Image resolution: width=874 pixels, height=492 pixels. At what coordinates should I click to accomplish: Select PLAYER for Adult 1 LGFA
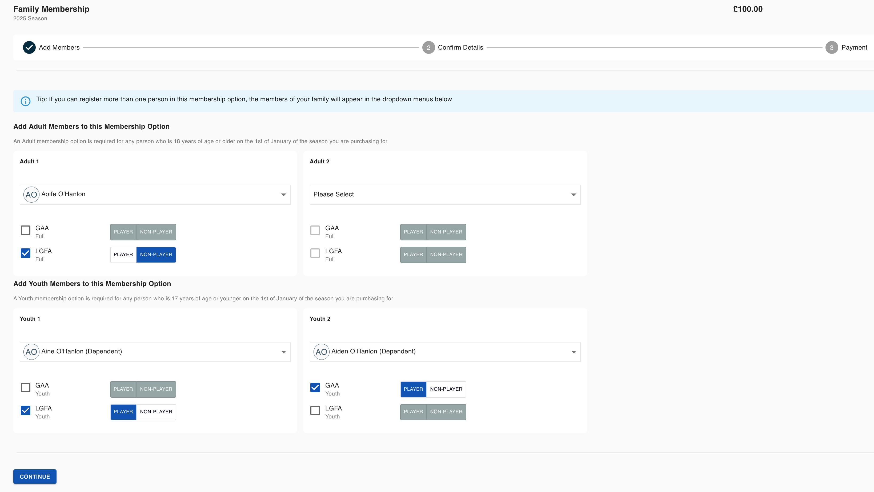(x=123, y=255)
